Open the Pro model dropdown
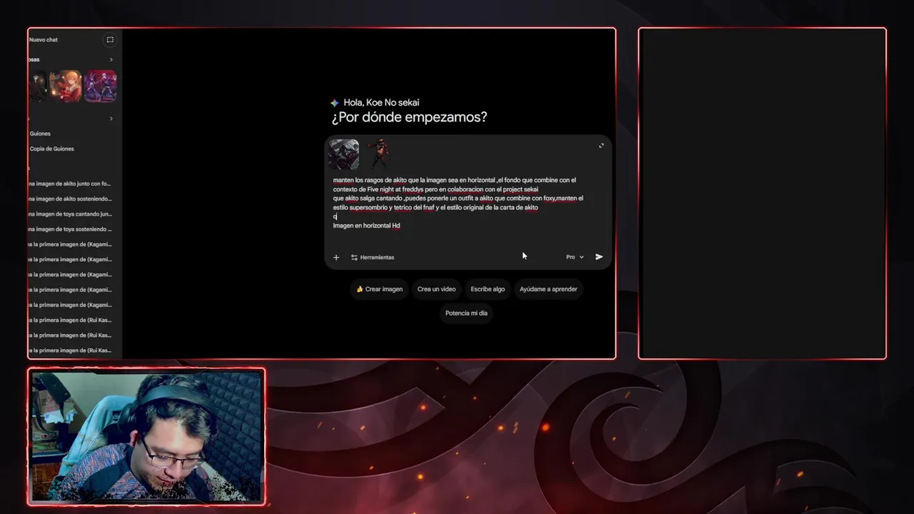The width and height of the screenshot is (914, 514). click(x=575, y=257)
